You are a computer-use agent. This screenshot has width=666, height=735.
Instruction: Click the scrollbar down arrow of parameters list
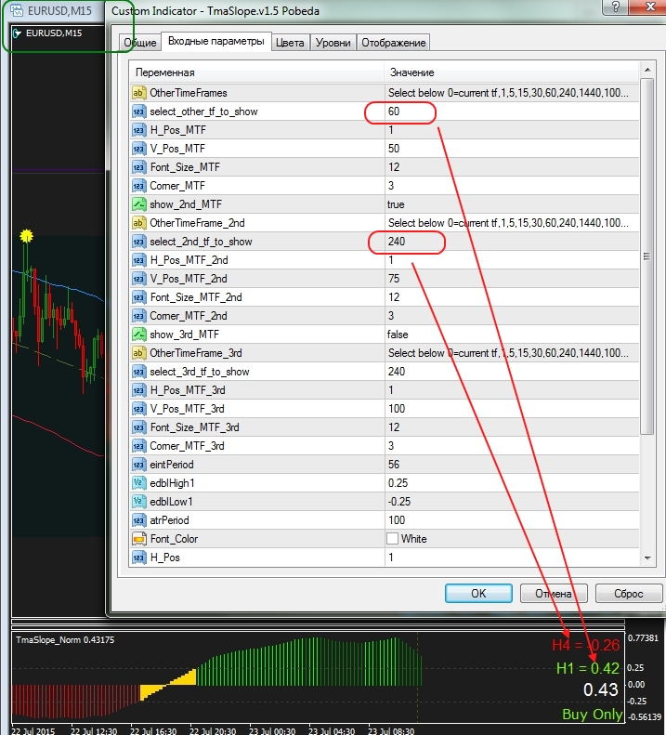647,558
